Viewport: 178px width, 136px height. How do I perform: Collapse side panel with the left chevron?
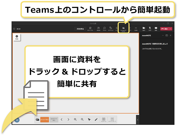(138, 120)
